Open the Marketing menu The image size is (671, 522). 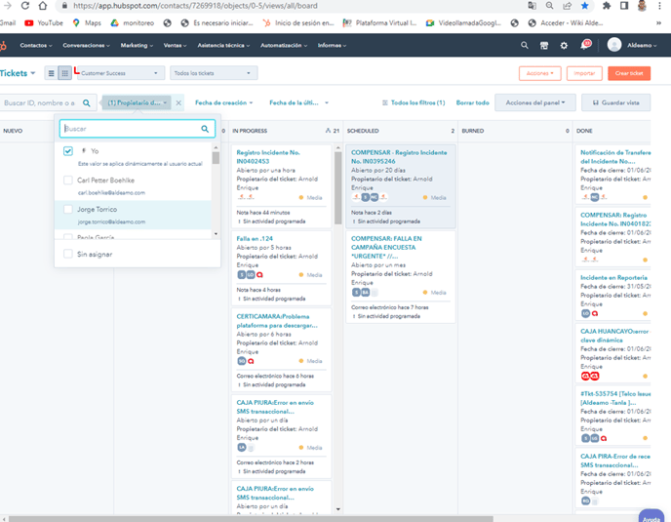137,46
